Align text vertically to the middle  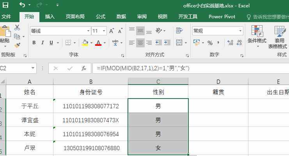coord(140,31)
